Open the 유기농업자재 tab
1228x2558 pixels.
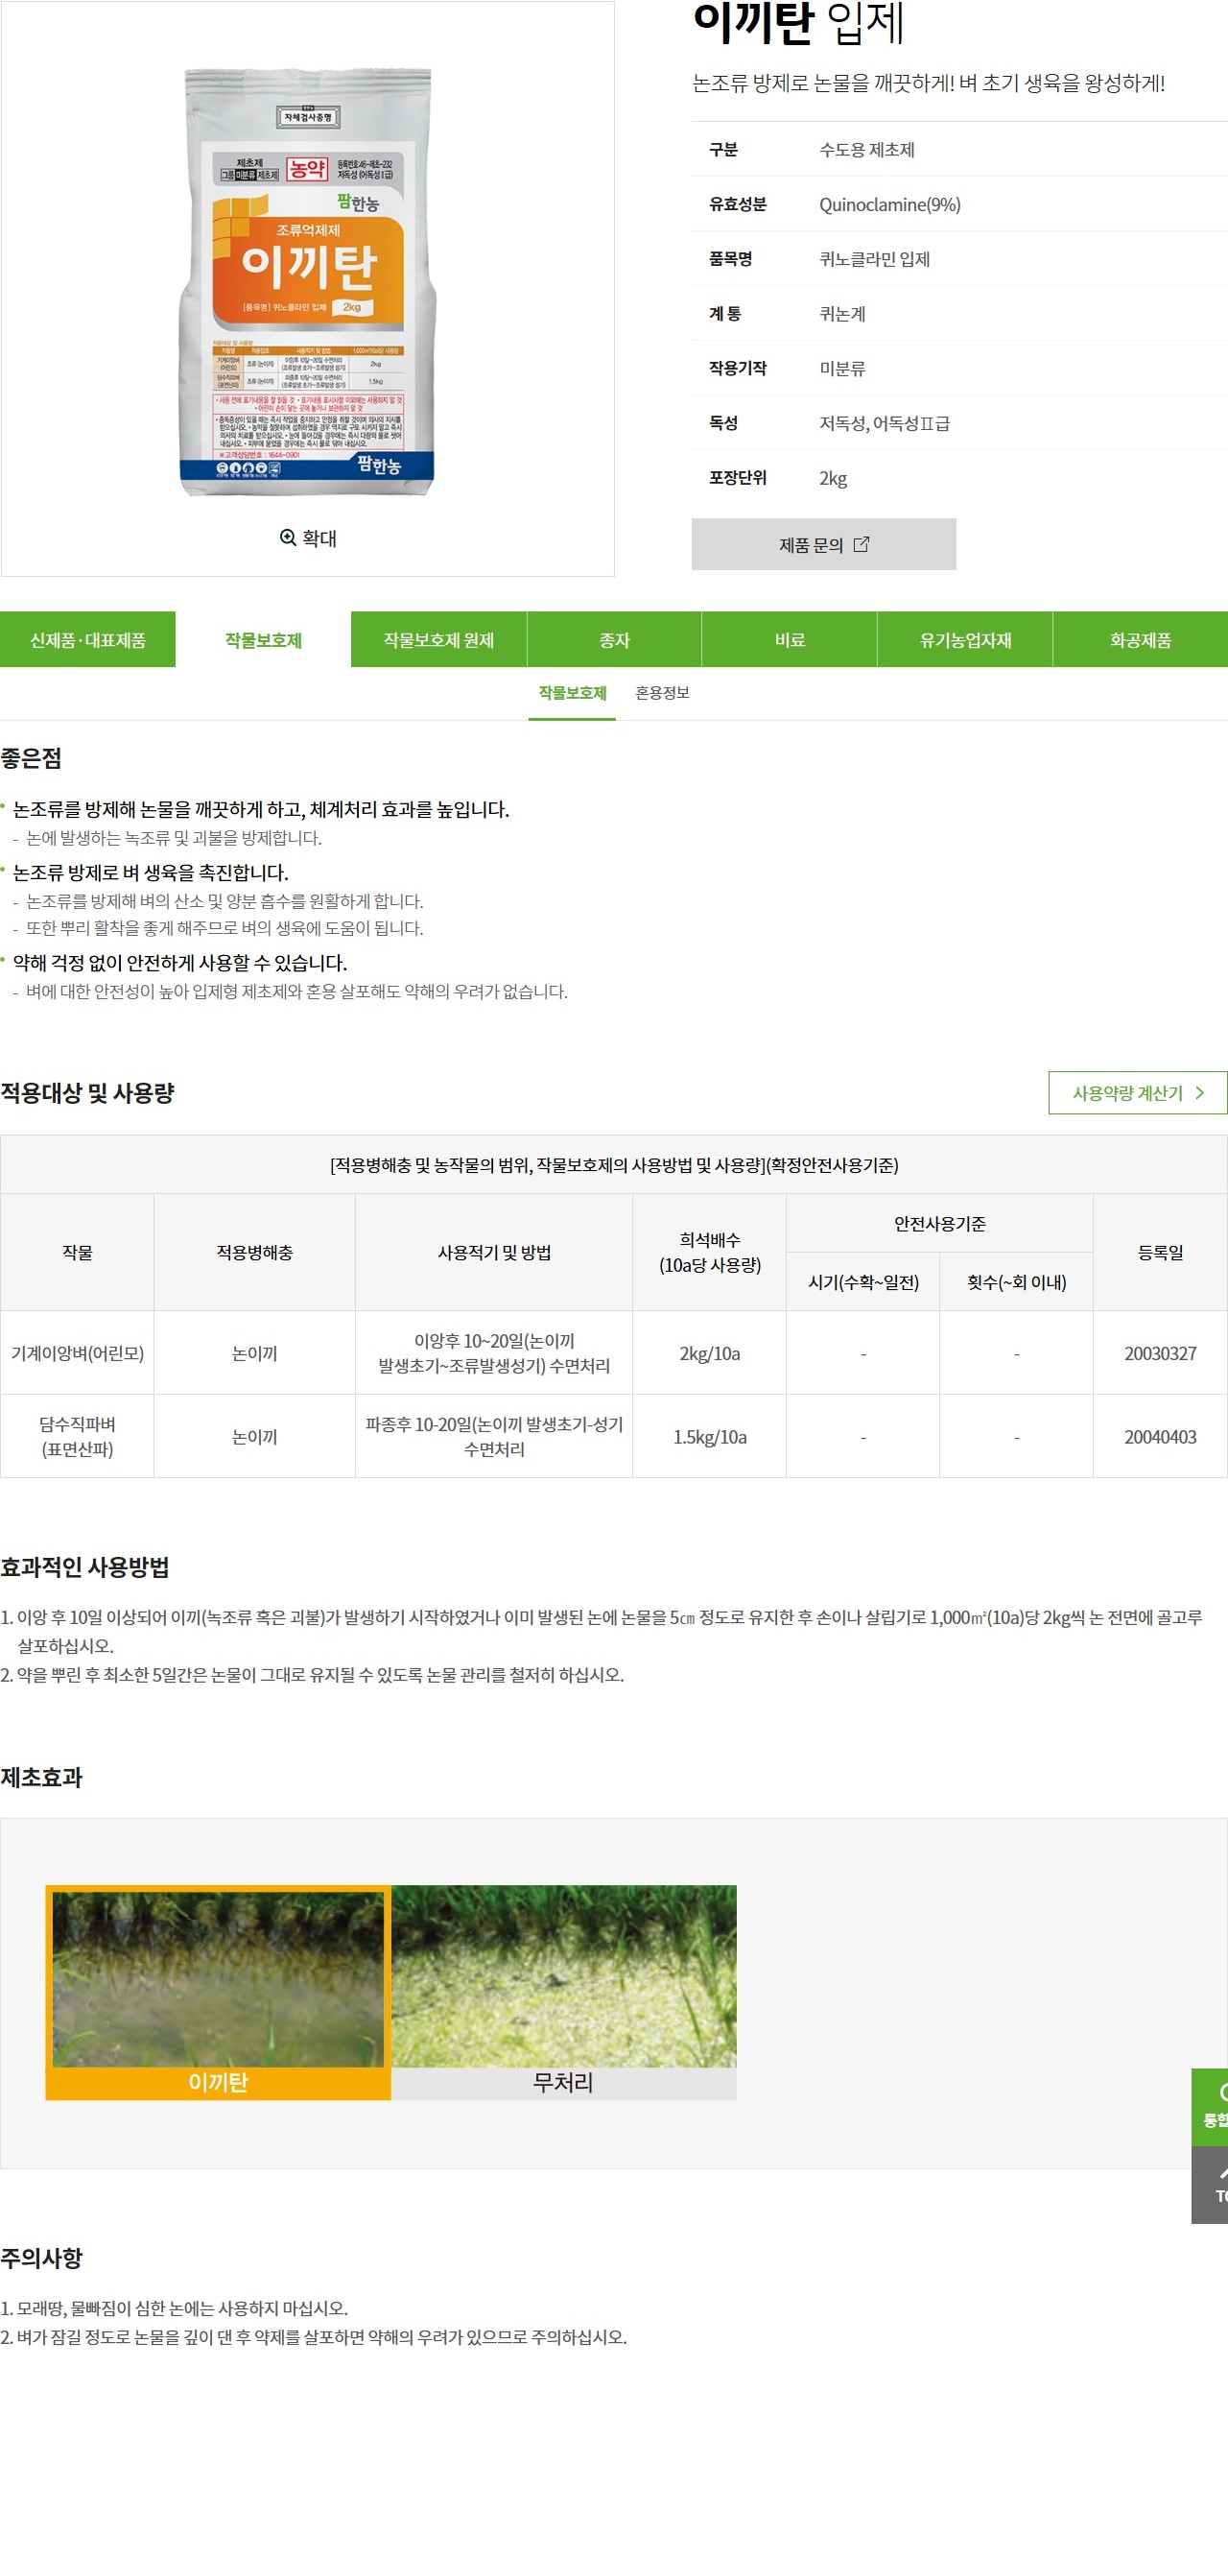[965, 639]
